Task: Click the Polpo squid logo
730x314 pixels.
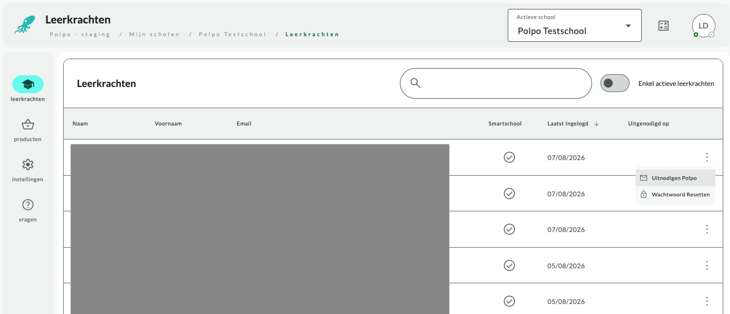Action: pos(25,25)
